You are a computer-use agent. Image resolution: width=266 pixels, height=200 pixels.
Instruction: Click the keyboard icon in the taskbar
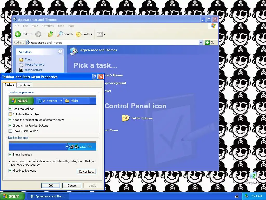pyautogui.click(x=237, y=196)
